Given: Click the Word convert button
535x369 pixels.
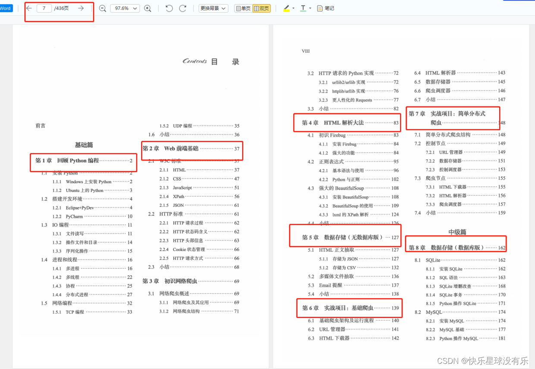Looking at the screenshot, I should (6, 8).
